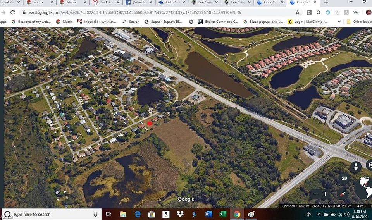Switch to the first Lee Cou tab
372x220 pixels.
click(205, 2)
